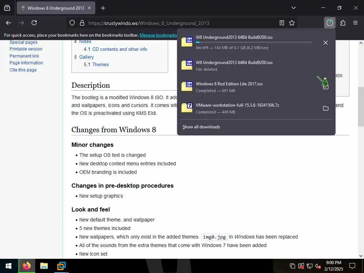Click Show all downloads
The width and height of the screenshot is (364, 273).
(x=201, y=127)
